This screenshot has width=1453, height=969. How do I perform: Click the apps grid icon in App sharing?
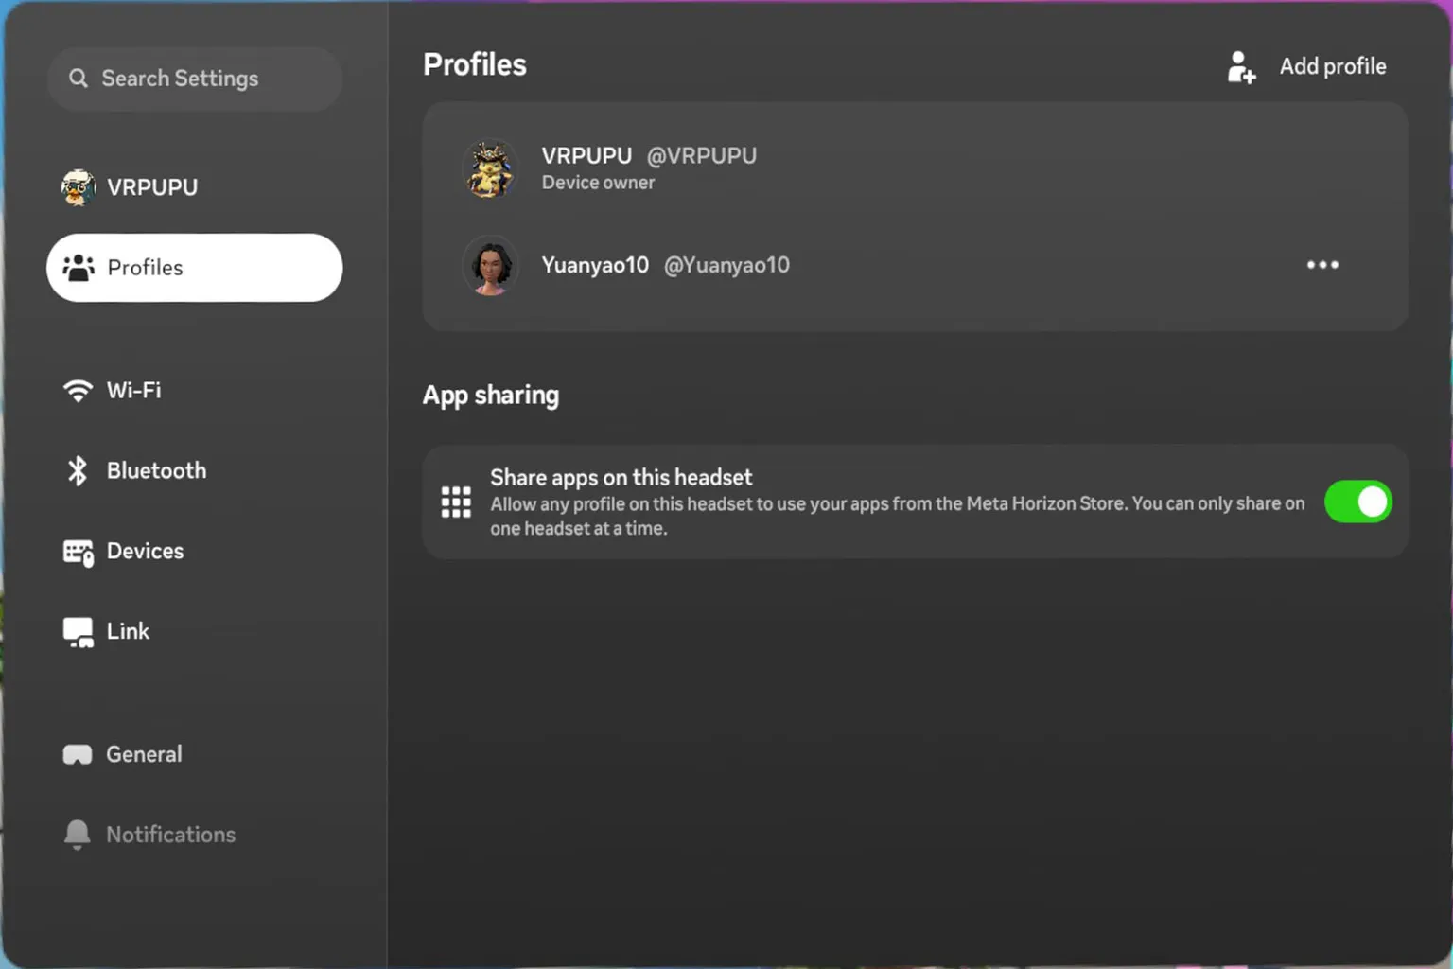[456, 502]
